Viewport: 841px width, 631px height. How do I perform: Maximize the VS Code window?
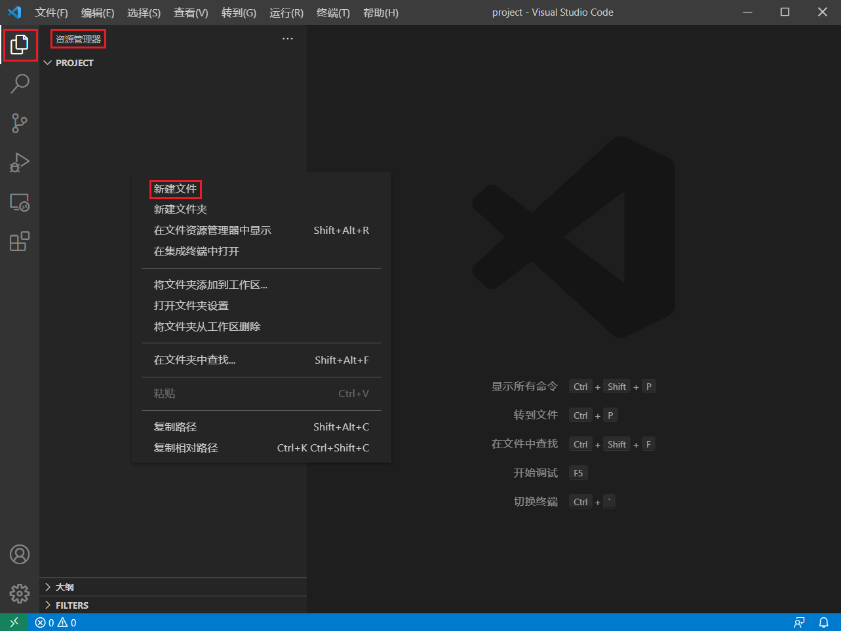[785, 12]
